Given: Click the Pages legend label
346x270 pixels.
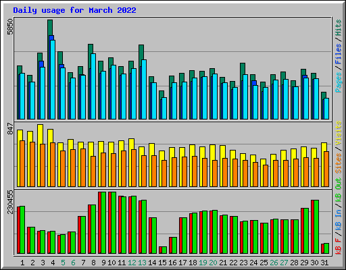Looking at the screenshot, I should click(x=339, y=82).
